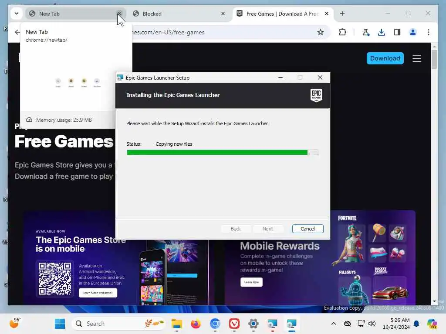Open the notification bell icon
The width and height of the screenshot is (446, 334).
pos(416,324)
